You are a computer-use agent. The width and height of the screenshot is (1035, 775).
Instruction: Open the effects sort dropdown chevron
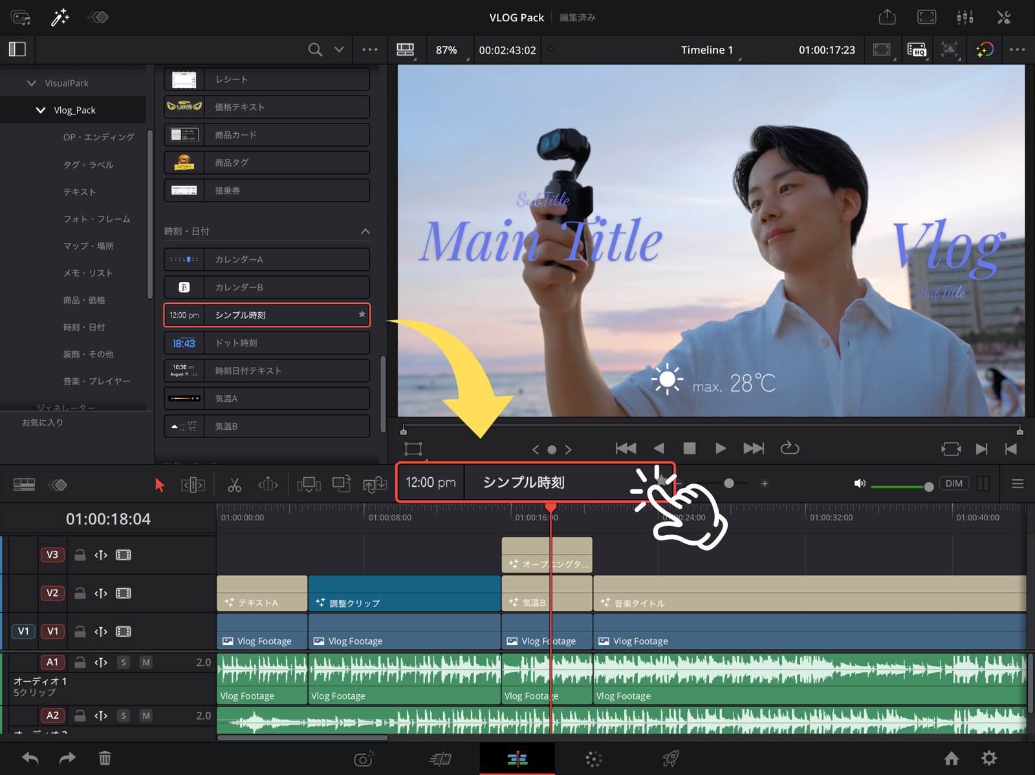click(339, 49)
